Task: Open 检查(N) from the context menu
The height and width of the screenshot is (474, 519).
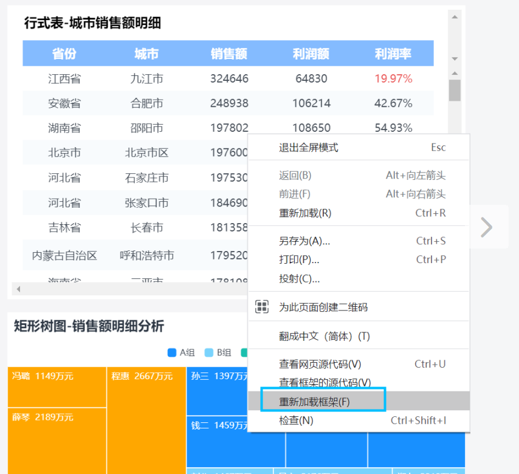Action: pyautogui.click(x=295, y=421)
